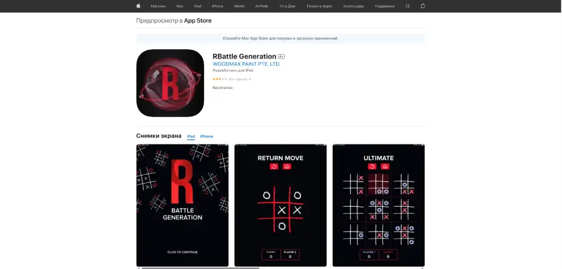The width and height of the screenshot is (562, 269).
Task: Click CLICK TO CONTINUE text in first screenshot
Action: (182, 252)
